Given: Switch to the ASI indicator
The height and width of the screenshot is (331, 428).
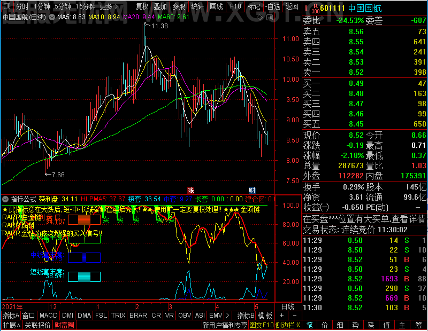Looking at the screenshot, I should pyautogui.click(x=200, y=316).
